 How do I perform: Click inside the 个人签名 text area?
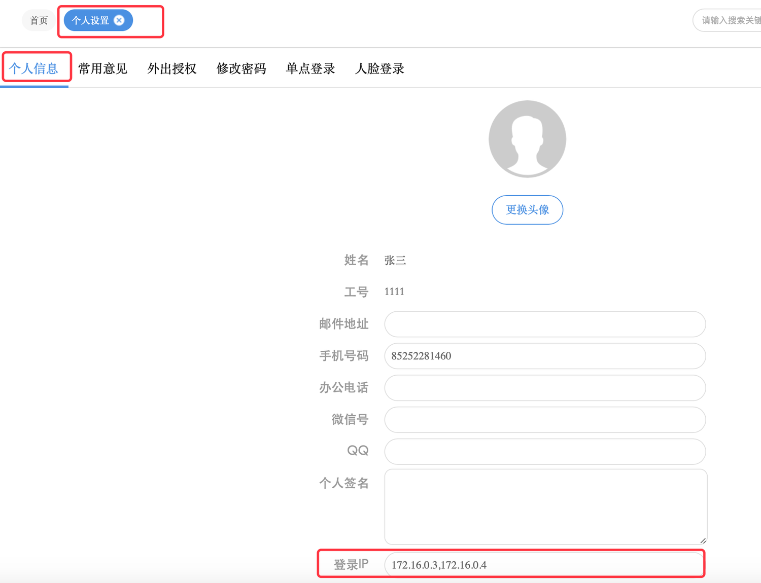coord(545,506)
